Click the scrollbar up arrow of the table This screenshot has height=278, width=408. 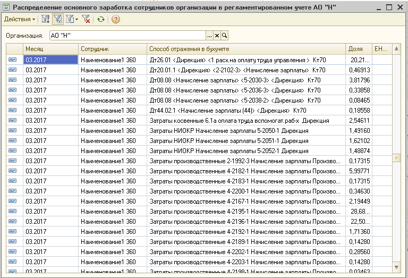396,49
